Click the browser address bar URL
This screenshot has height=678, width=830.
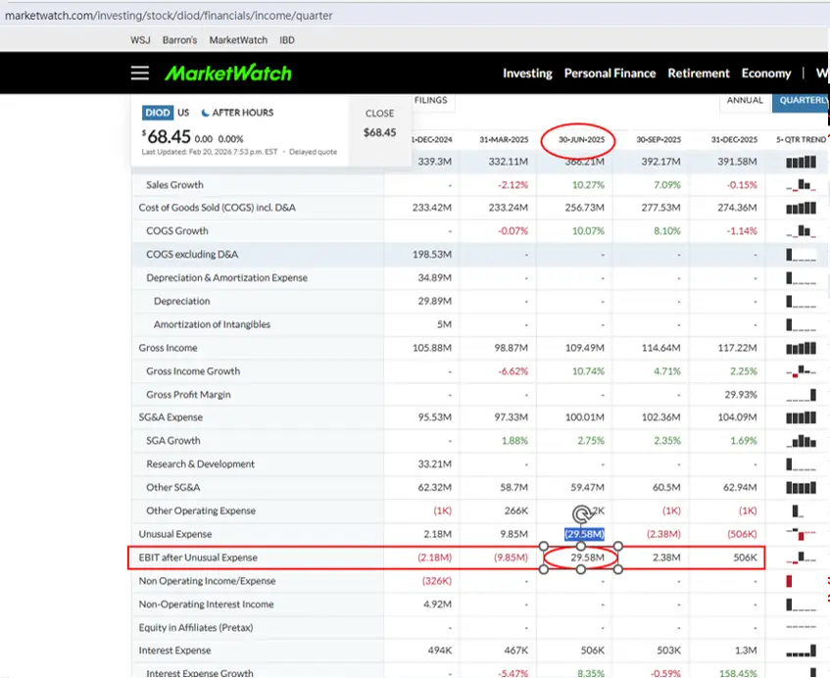pos(169,16)
